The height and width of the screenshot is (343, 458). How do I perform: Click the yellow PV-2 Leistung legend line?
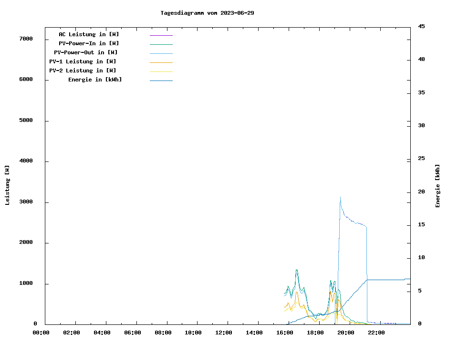pos(161,71)
